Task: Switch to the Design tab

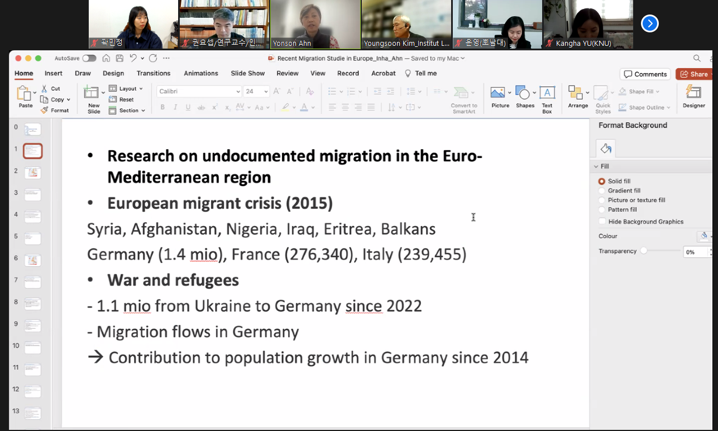Action: (x=113, y=73)
